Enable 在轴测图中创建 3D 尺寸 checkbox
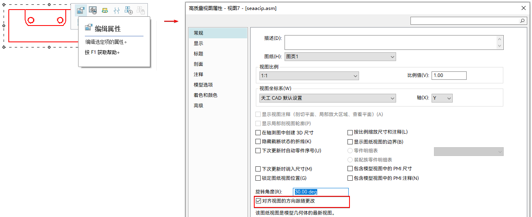Viewport: 532px width, 217px height. pos(258,132)
